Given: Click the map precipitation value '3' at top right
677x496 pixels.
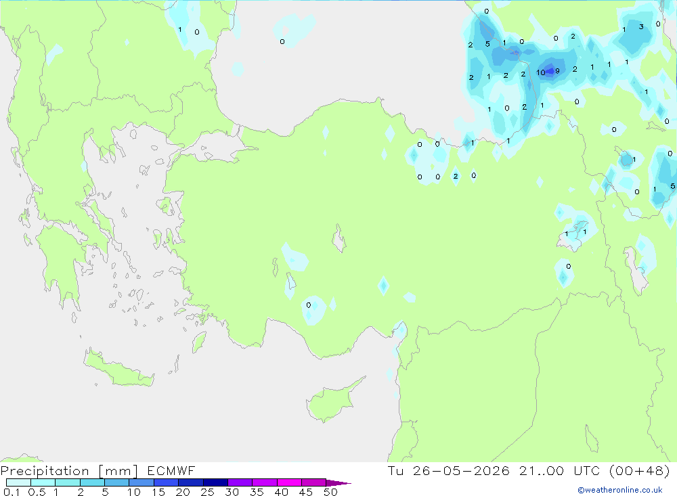Looking at the screenshot, I should click(641, 27).
